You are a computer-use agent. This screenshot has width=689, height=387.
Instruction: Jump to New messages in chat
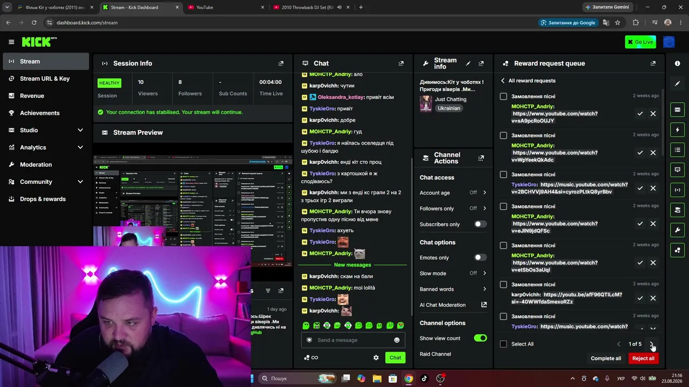click(x=353, y=265)
